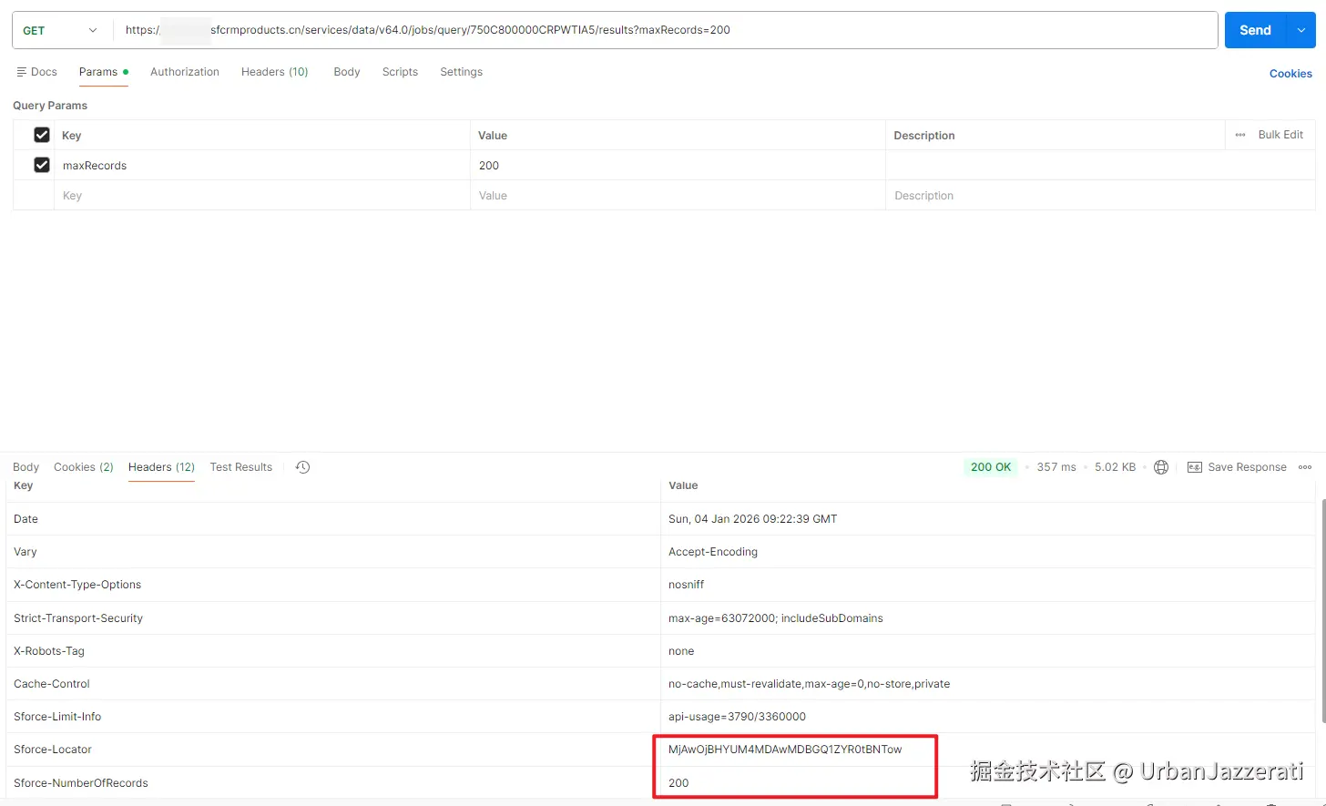Show the response Body tab
The width and height of the screenshot is (1326, 806).
26,467
